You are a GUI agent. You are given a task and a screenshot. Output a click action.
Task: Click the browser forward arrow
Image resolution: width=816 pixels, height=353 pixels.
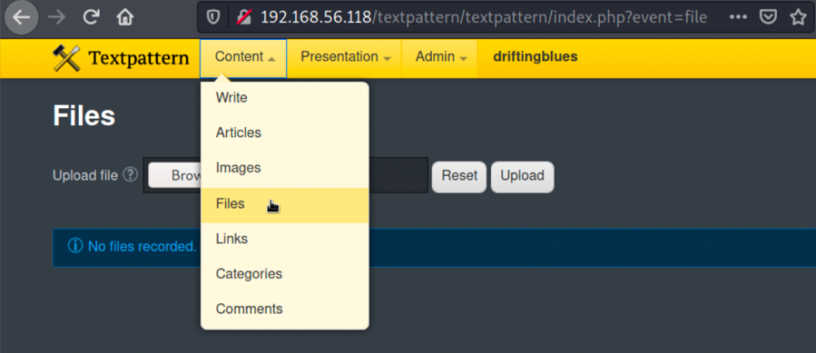[x=56, y=18]
